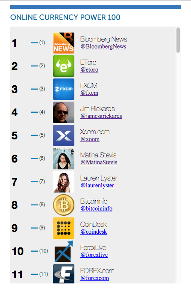Click Jim Rickards profile photo

64,112
